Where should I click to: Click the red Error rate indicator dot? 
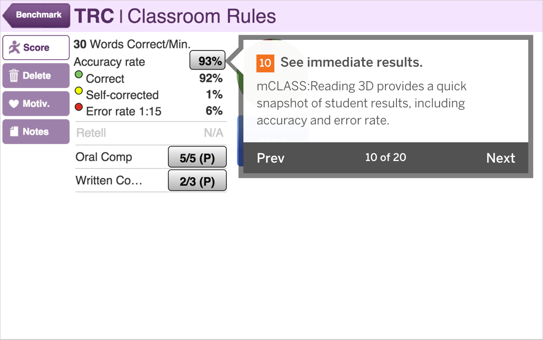click(79, 108)
